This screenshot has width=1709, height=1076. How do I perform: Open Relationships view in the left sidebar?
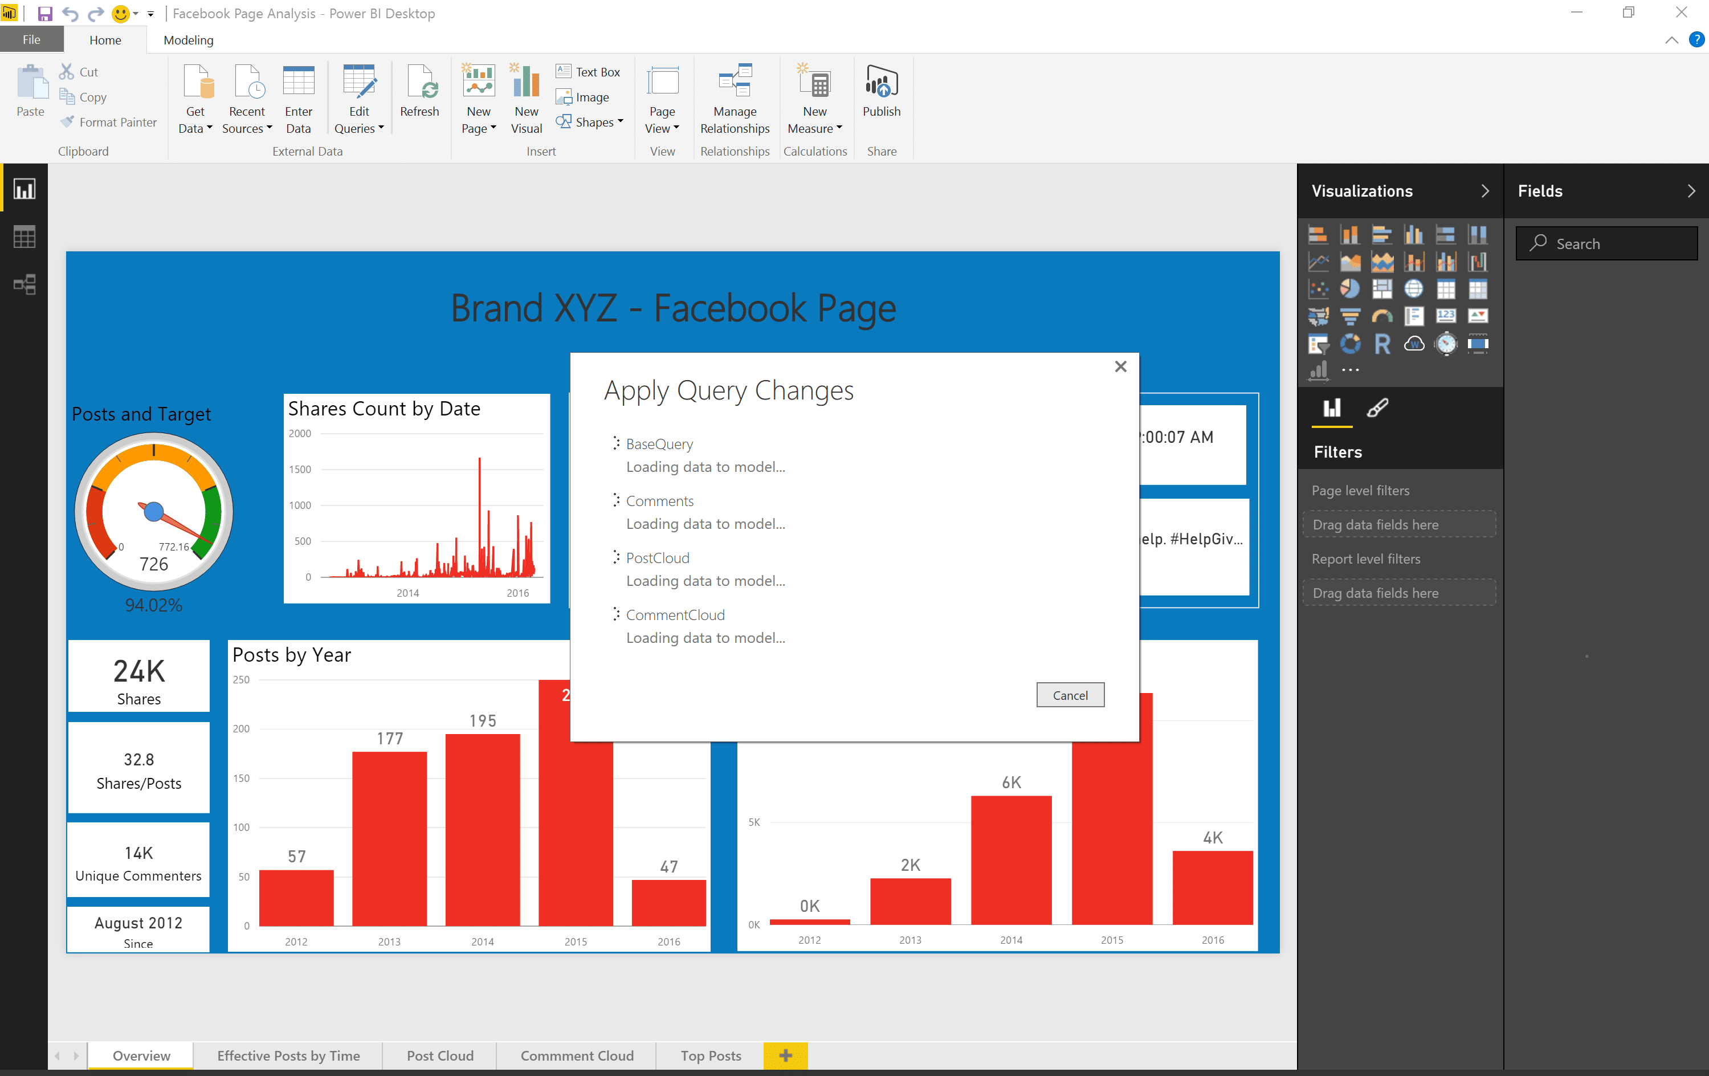24,284
